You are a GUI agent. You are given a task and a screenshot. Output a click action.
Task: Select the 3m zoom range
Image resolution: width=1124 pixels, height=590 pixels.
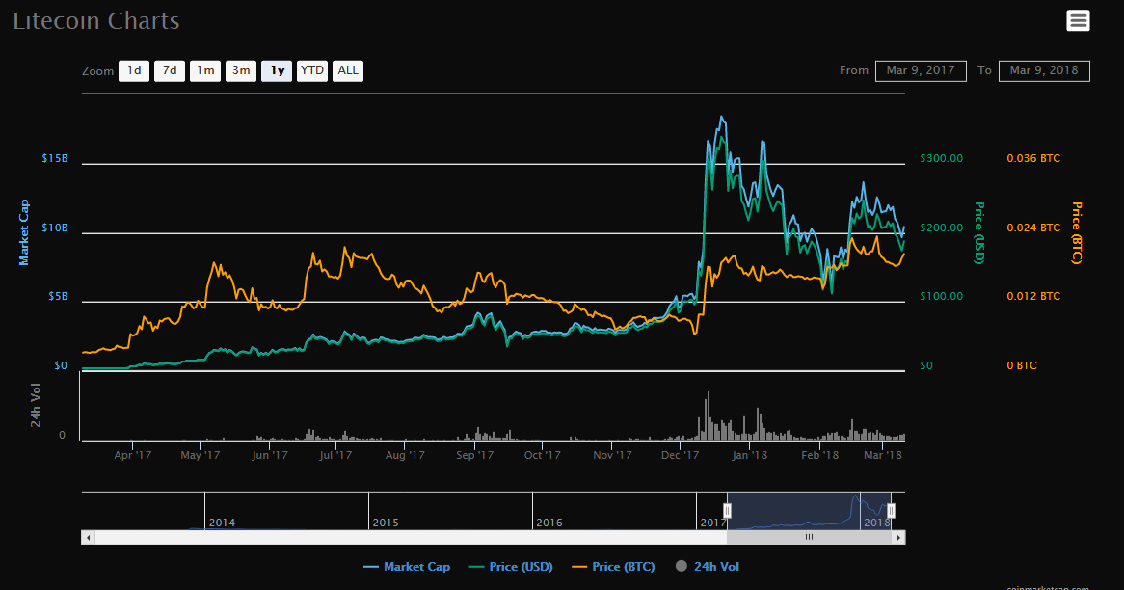pyautogui.click(x=241, y=70)
